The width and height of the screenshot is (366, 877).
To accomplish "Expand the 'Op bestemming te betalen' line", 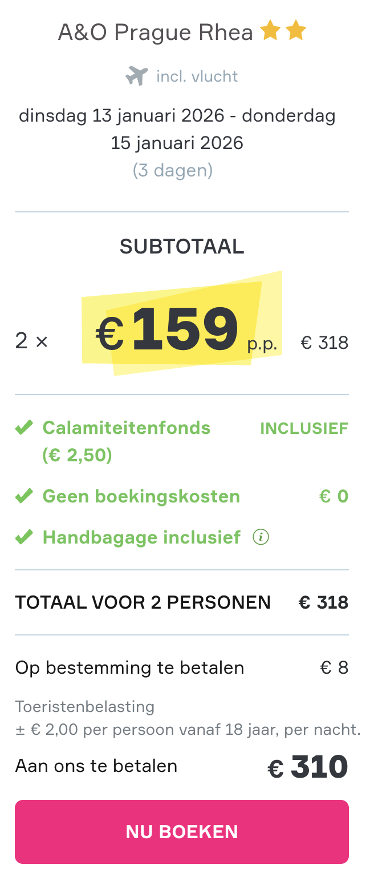I will click(130, 667).
